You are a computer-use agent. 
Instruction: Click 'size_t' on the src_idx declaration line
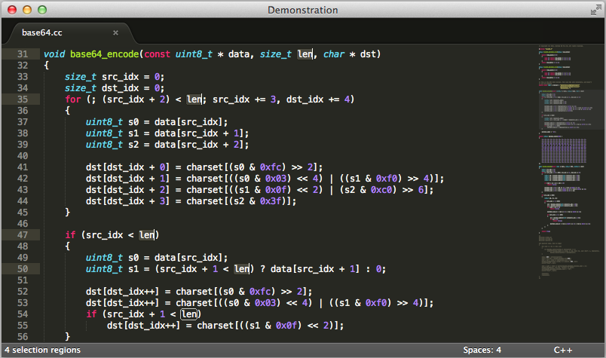(81, 77)
